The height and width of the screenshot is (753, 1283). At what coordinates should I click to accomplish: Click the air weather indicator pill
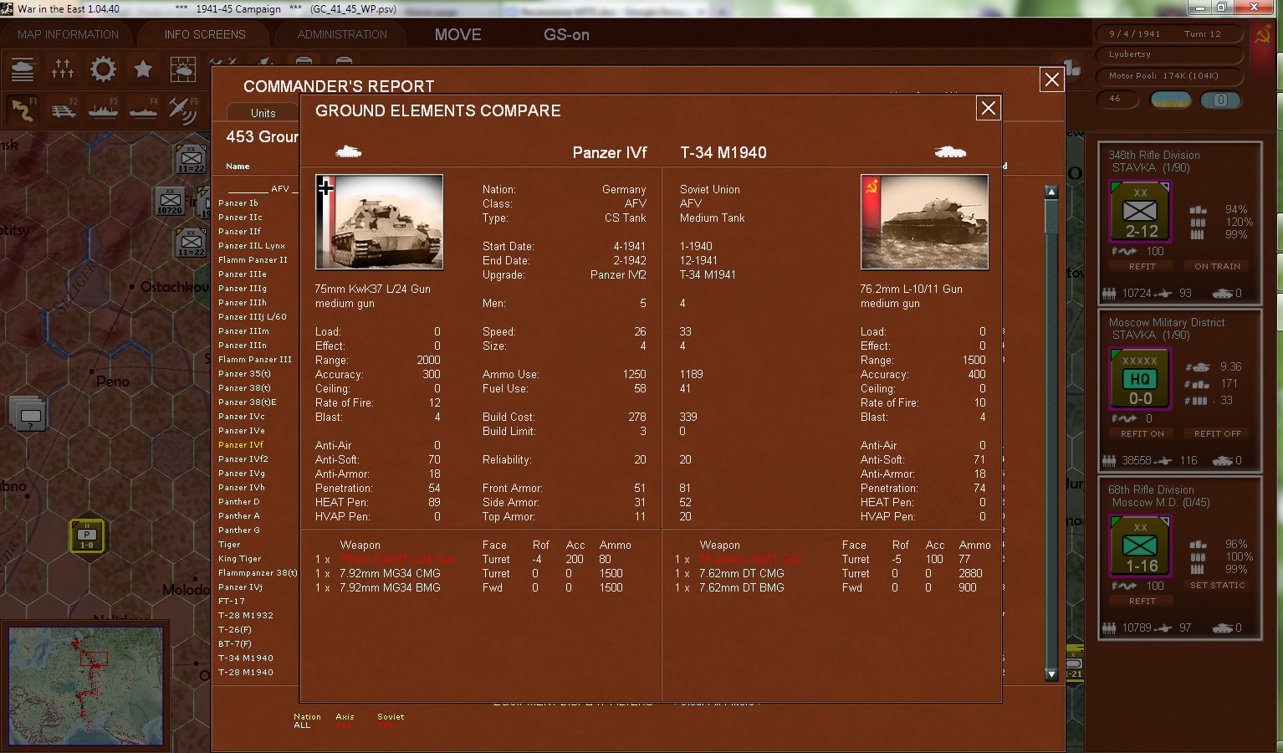coord(1220,100)
